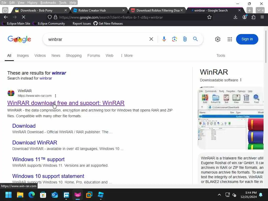Open Google apps grid
Viewport: 268px width, 201px height.
click(230, 39)
